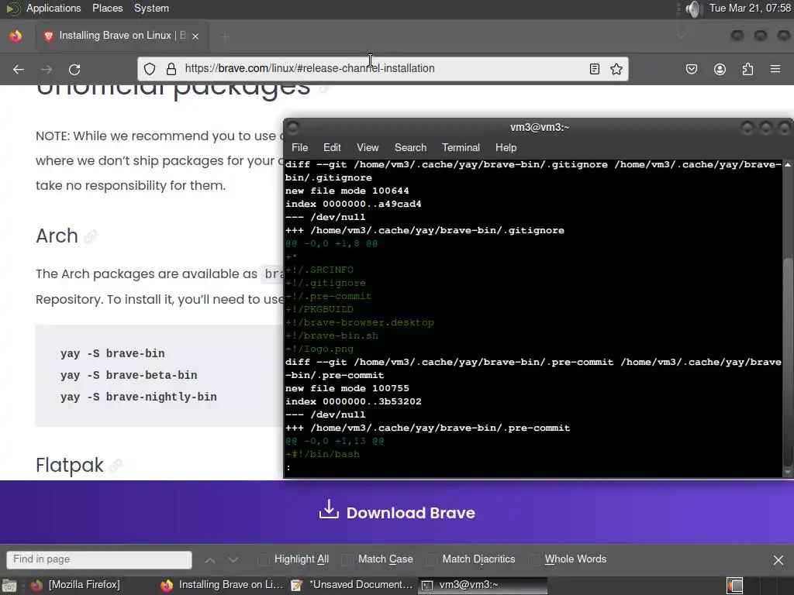Click 'yay -S brave-nightly-bin' code line

click(x=138, y=397)
